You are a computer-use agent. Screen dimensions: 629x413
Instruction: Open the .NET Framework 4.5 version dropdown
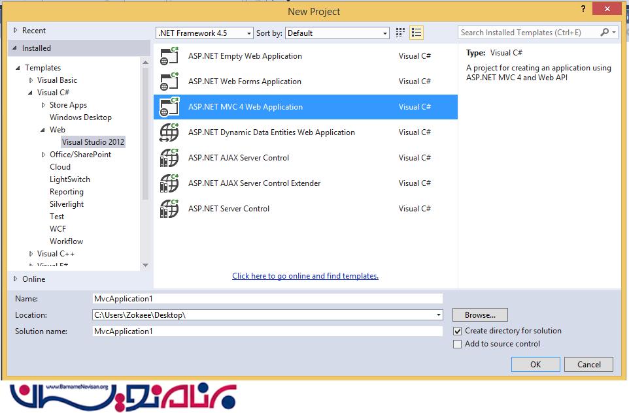(x=204, y=33)
